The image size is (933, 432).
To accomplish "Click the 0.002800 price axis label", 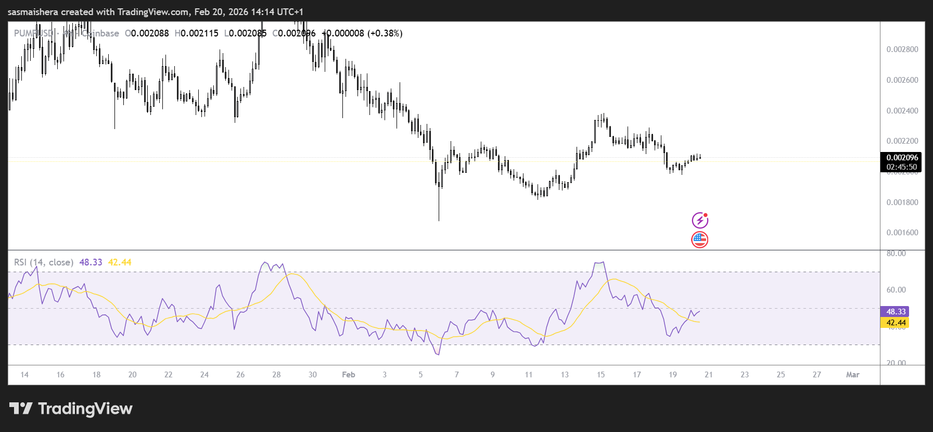I will pyautogui.click(x=902, y=49).
